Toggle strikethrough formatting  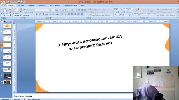click(x=46, y=14)
